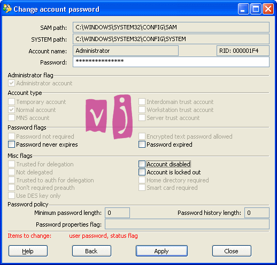Click the Interdomain trust account checkbox
Viewport: 277px width, 265px height.
pyautogui.click(x=142, y=102)
